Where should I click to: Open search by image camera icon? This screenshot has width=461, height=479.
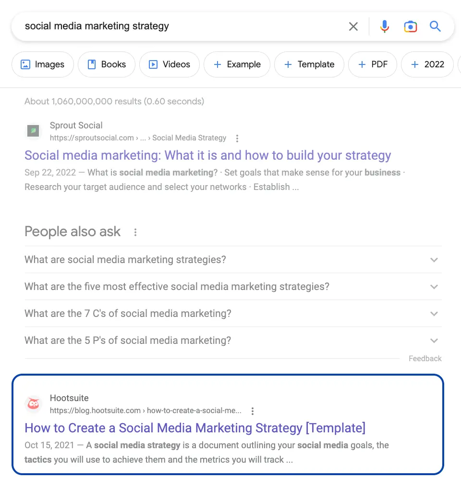coord(411,26)
